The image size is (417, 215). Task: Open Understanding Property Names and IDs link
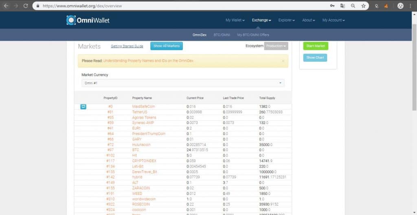tap(148, 61)
